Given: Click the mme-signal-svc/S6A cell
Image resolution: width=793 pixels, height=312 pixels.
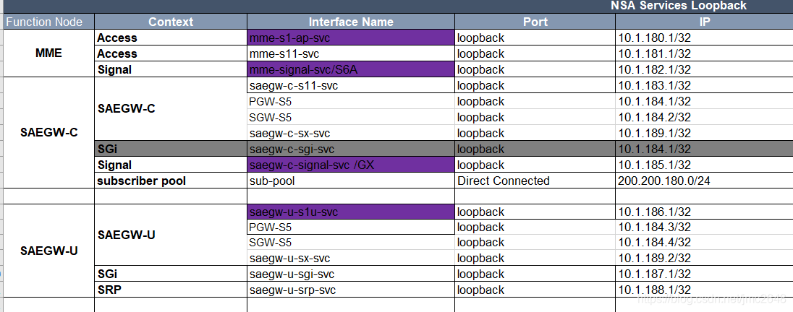Looking at the screenshot, I should [350, 69].
